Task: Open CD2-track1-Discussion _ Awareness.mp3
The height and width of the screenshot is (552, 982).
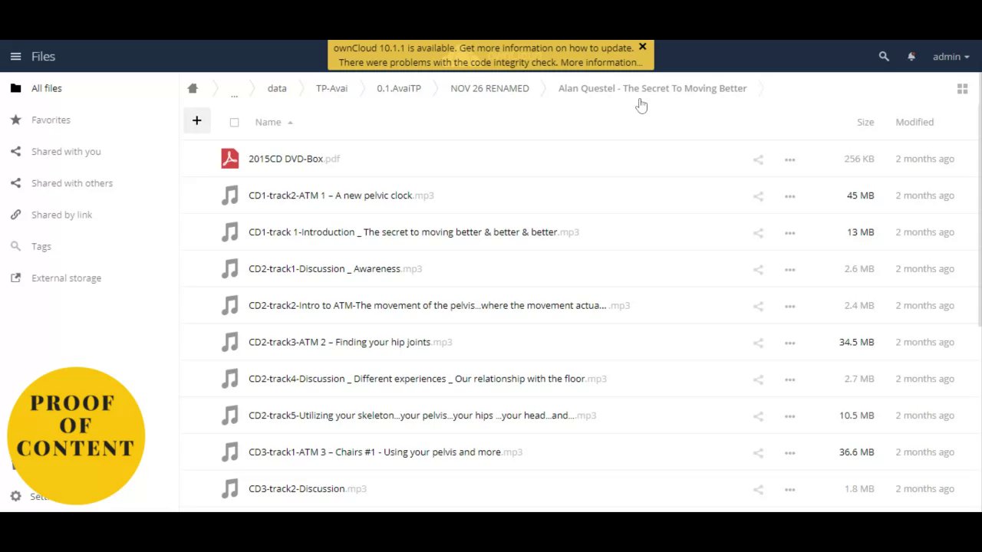Action: [335, 268]
